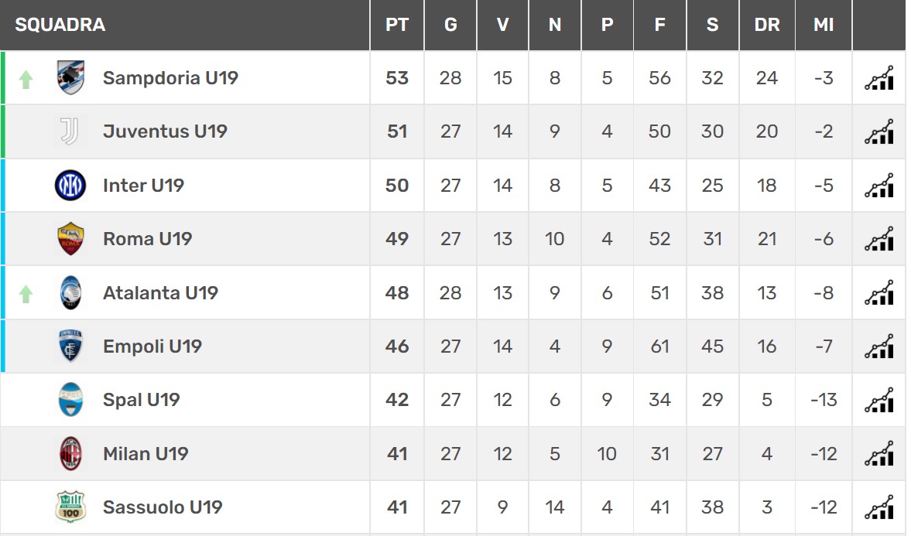Viewport: 911px width, 536px height.
Task: Open Juventus U19 stats chart icon
Action: tap(879, 131)
